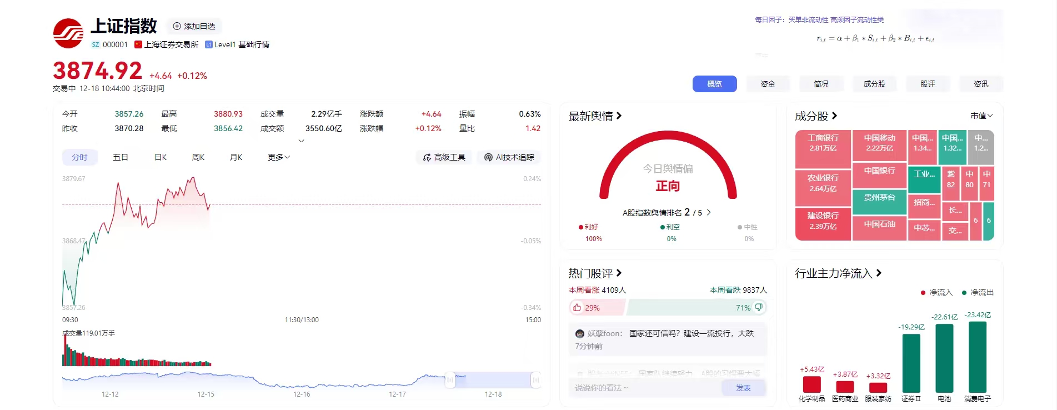1057x410 pixels.
Task: Click commenter avatar of 妖孽foon
Action: (580, 333)
